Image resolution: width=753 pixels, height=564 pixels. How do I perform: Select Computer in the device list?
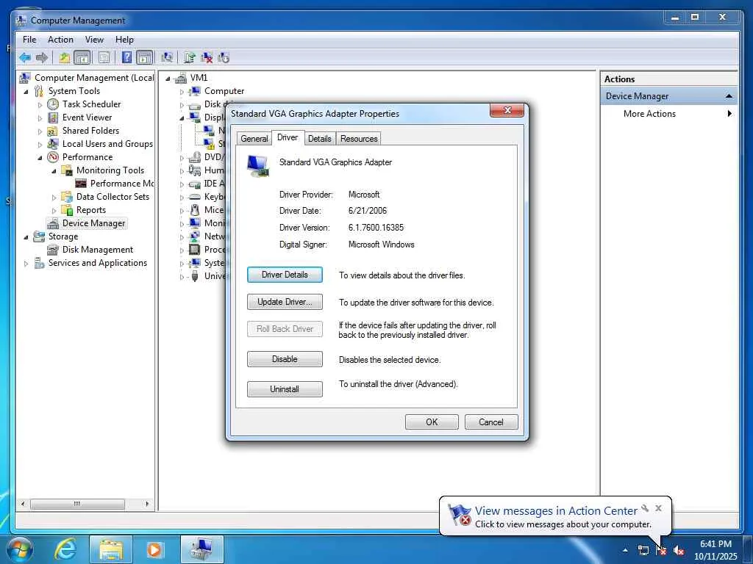[224, 90]
